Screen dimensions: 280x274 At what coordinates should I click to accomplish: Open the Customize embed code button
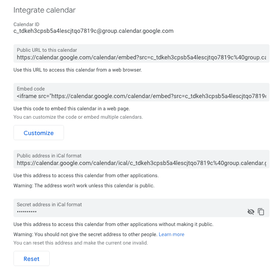(x=39, y=133)
